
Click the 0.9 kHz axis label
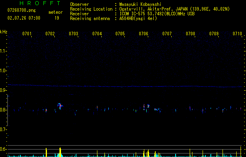3,90
